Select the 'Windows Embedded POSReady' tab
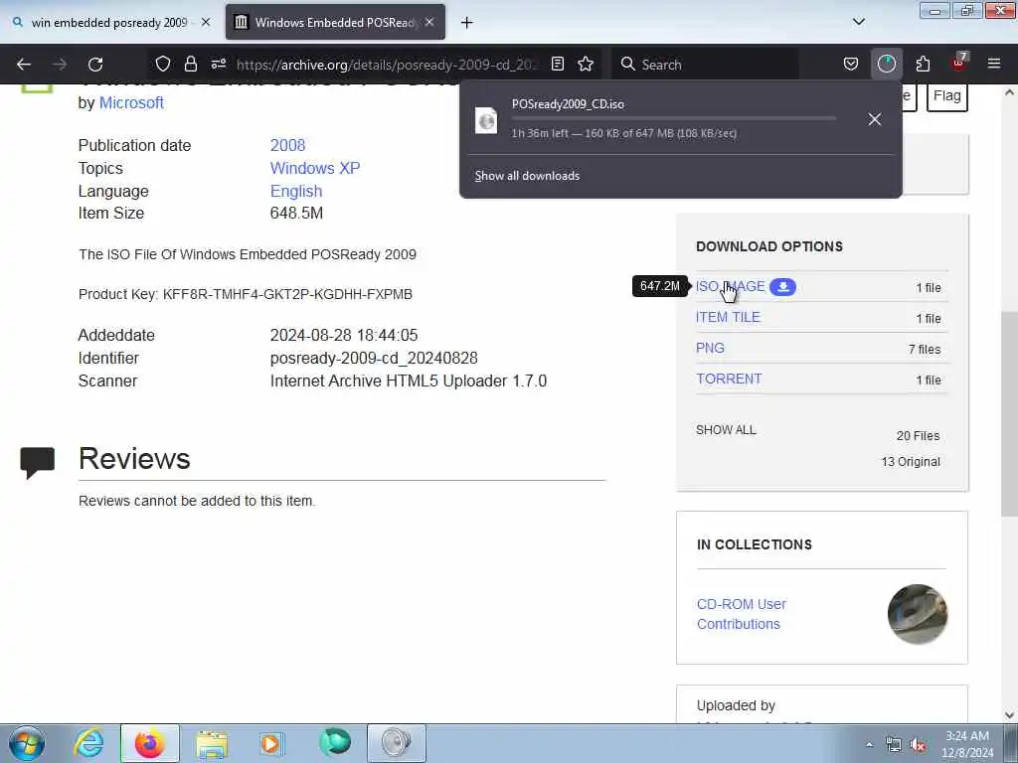This screenshot has height=763, width=1018. [335, 23]
